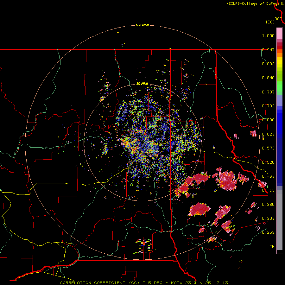Image resolution: width=285 pixels, height=285 pixels.
Task: Click the 0.573 legend value
Action: (268, 148)
